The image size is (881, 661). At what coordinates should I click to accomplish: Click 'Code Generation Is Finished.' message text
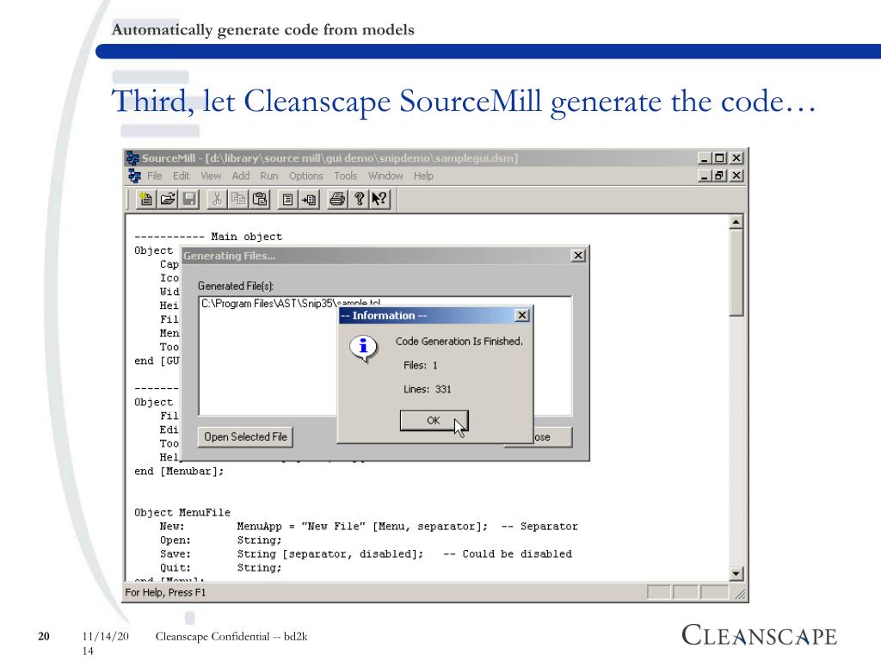click(459, 341)
